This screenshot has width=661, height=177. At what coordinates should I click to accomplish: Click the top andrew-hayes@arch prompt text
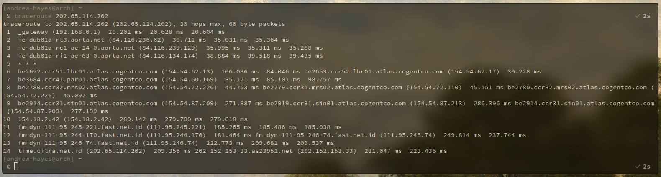(x=38, y=8)
